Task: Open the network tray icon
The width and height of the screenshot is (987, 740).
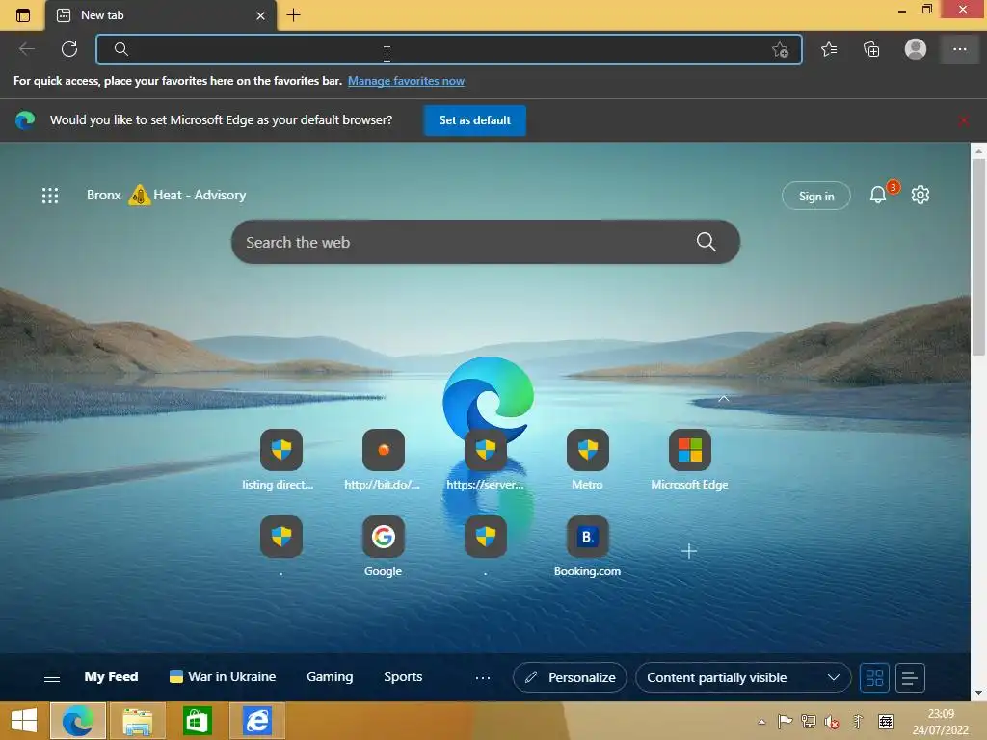Action: (809, 722)
